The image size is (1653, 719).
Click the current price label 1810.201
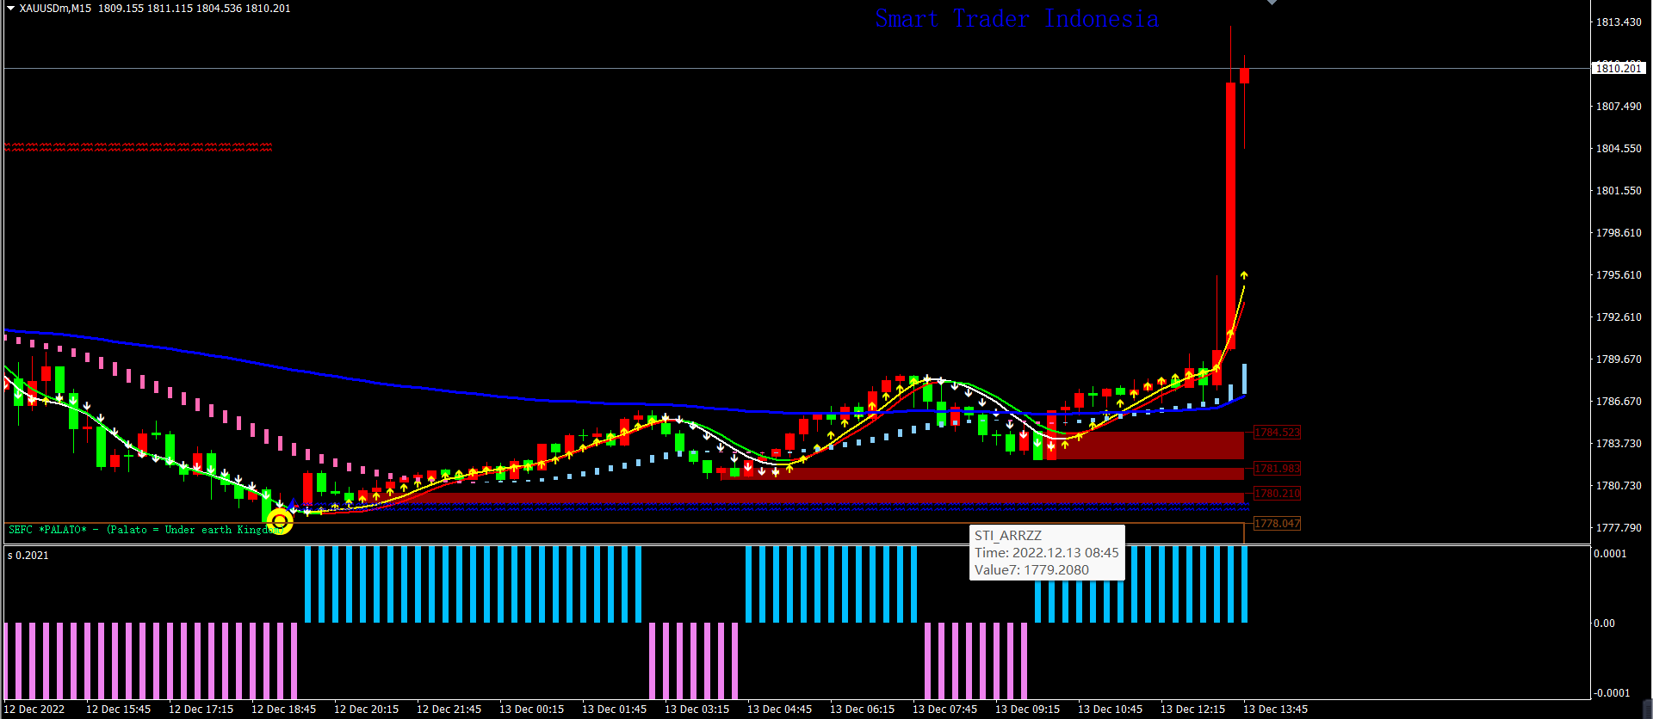pos(1619,68)
